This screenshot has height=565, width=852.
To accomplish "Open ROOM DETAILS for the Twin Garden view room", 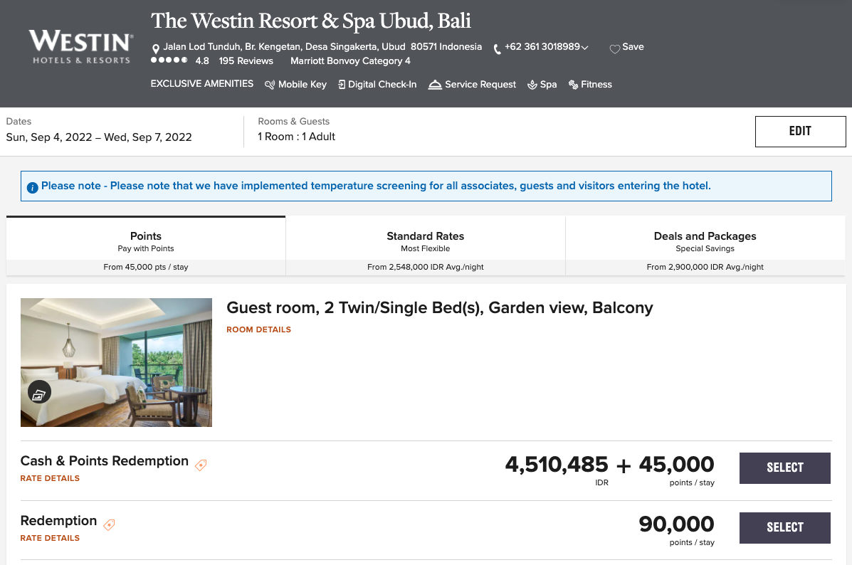I will tap(258, 329).
